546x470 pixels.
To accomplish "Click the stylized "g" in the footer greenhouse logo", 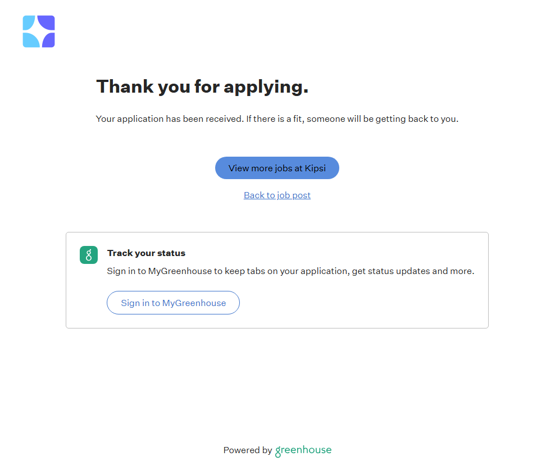I will pos(278,451).
